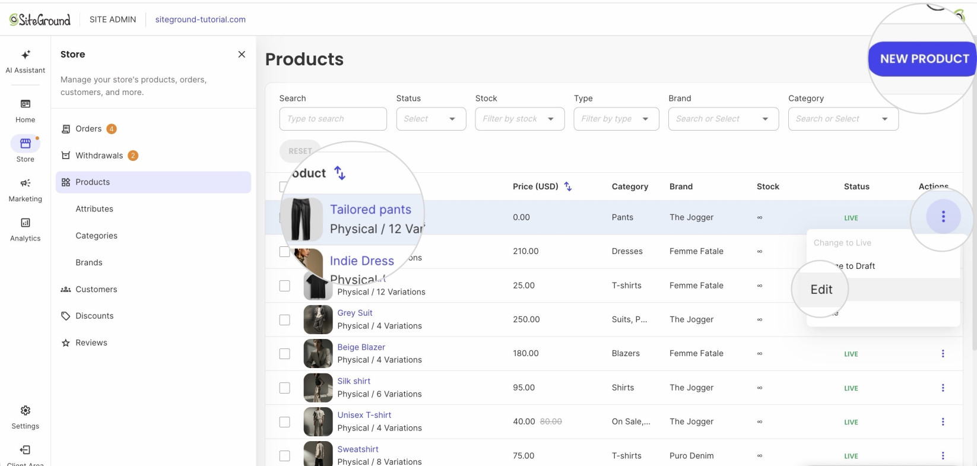Open the Indie Dress product link
This screenshot has height=466, width=977.
click(x=362, y=261)
